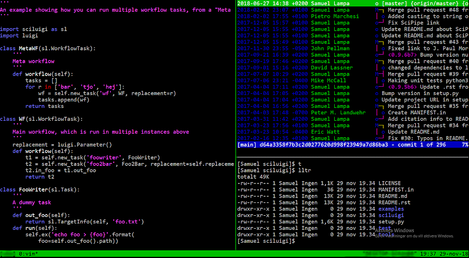The height and width of the screenshot is (258, 469).
Task: Click the LICENSE file name in listing
Action: [x=389, y=183]
